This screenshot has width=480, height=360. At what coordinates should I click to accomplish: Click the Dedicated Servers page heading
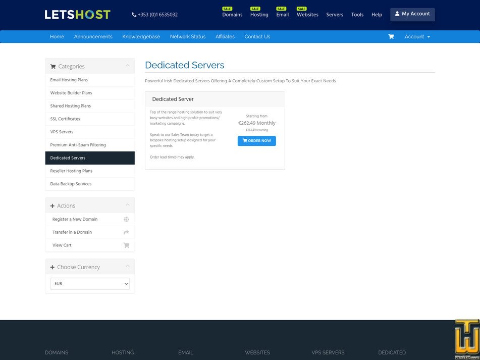tap(185, 65)
